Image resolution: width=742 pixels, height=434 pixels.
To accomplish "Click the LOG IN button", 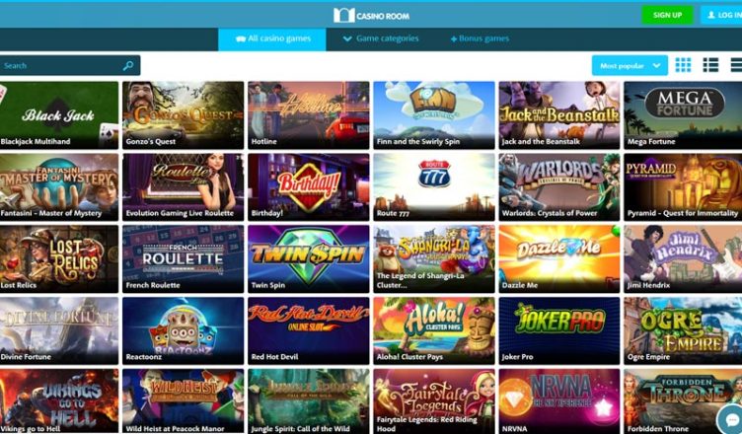I will (x=721, y=15).
